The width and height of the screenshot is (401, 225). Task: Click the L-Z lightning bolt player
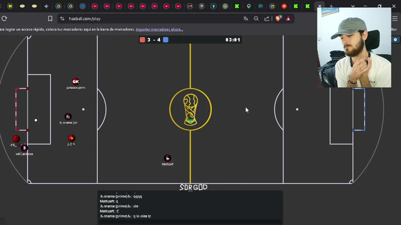(71, 138)
